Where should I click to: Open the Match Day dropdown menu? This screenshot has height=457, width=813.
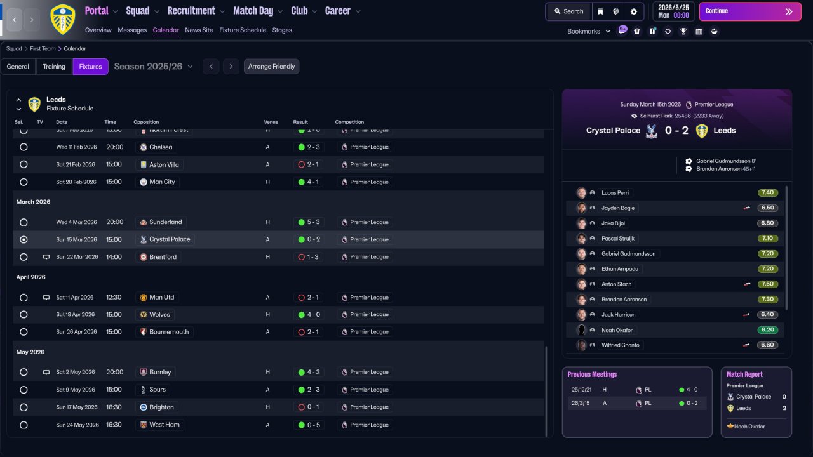[x=258, y=11]
